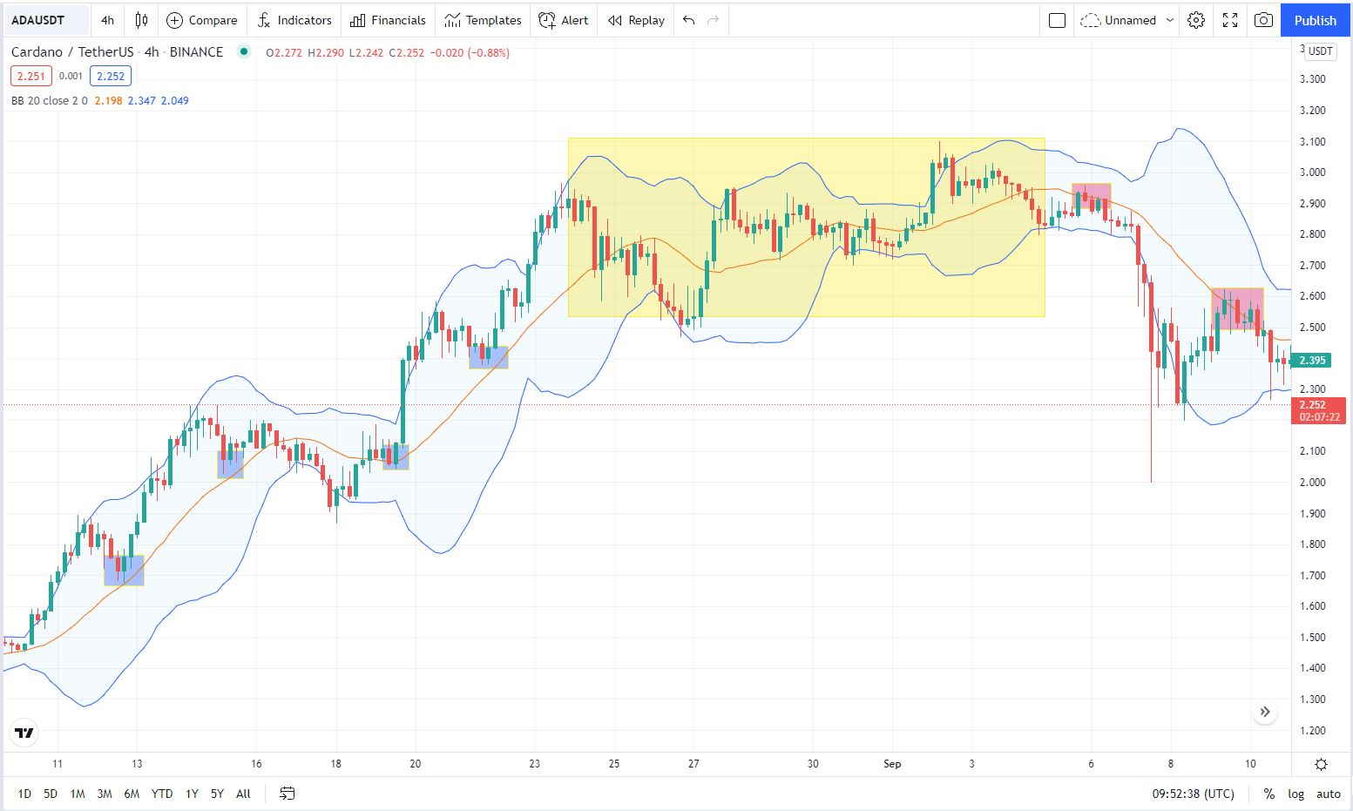Set range to 5D
1353x811 pixels.
[51, 794]
